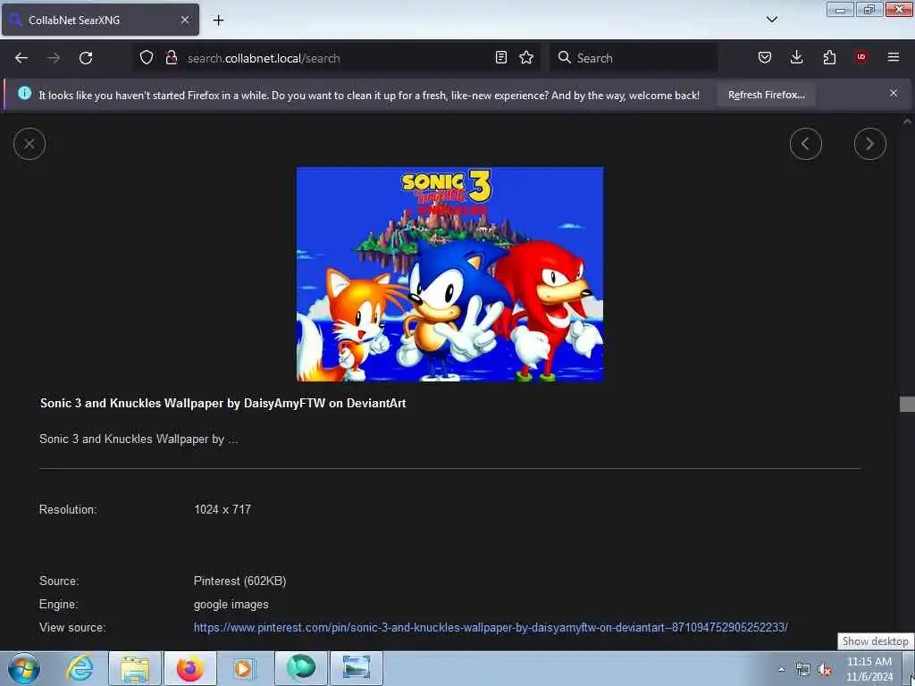Open the Downloads panel
The image size is (915, 686).
pyautogui.click(x=796, y=57)
